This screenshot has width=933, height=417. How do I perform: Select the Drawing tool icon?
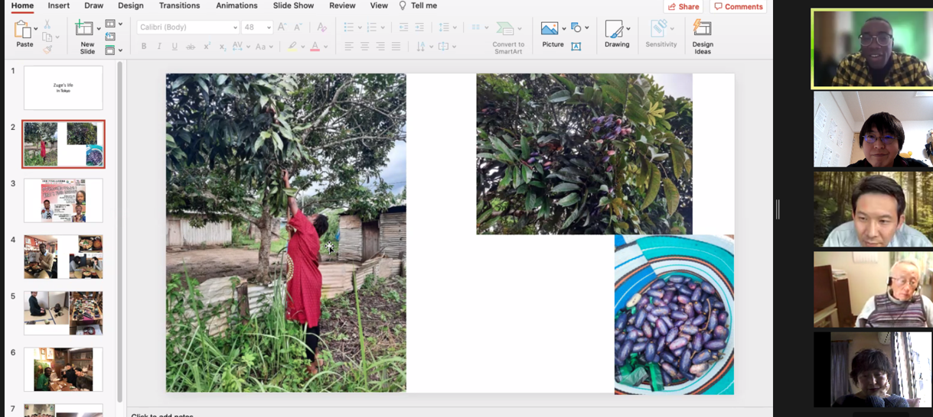point(614,29)
